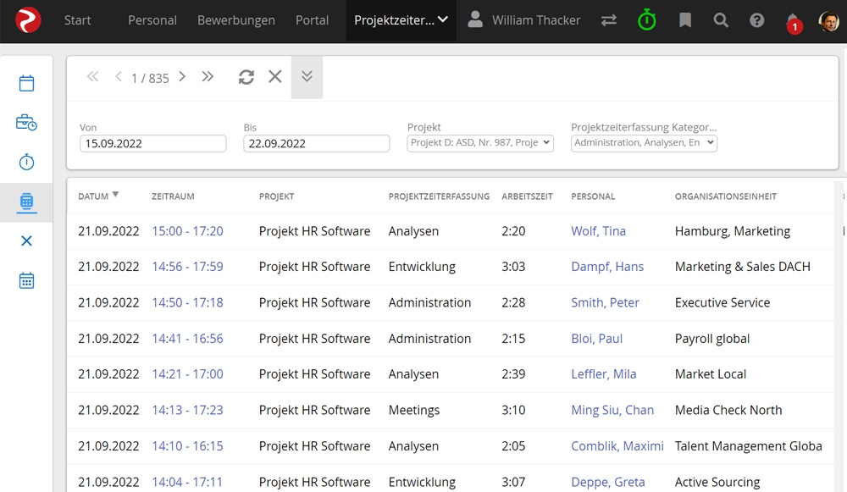Open time entry 14:21 - 17:00
847x492 pixels.
187,374
